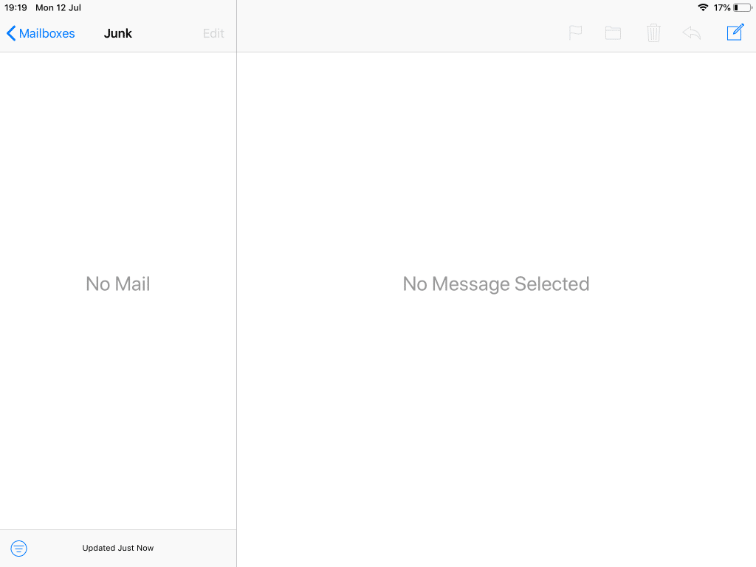The image size is (756, 567).
Task: Select the Mon 12 Jul date
Action: [58, 7]
